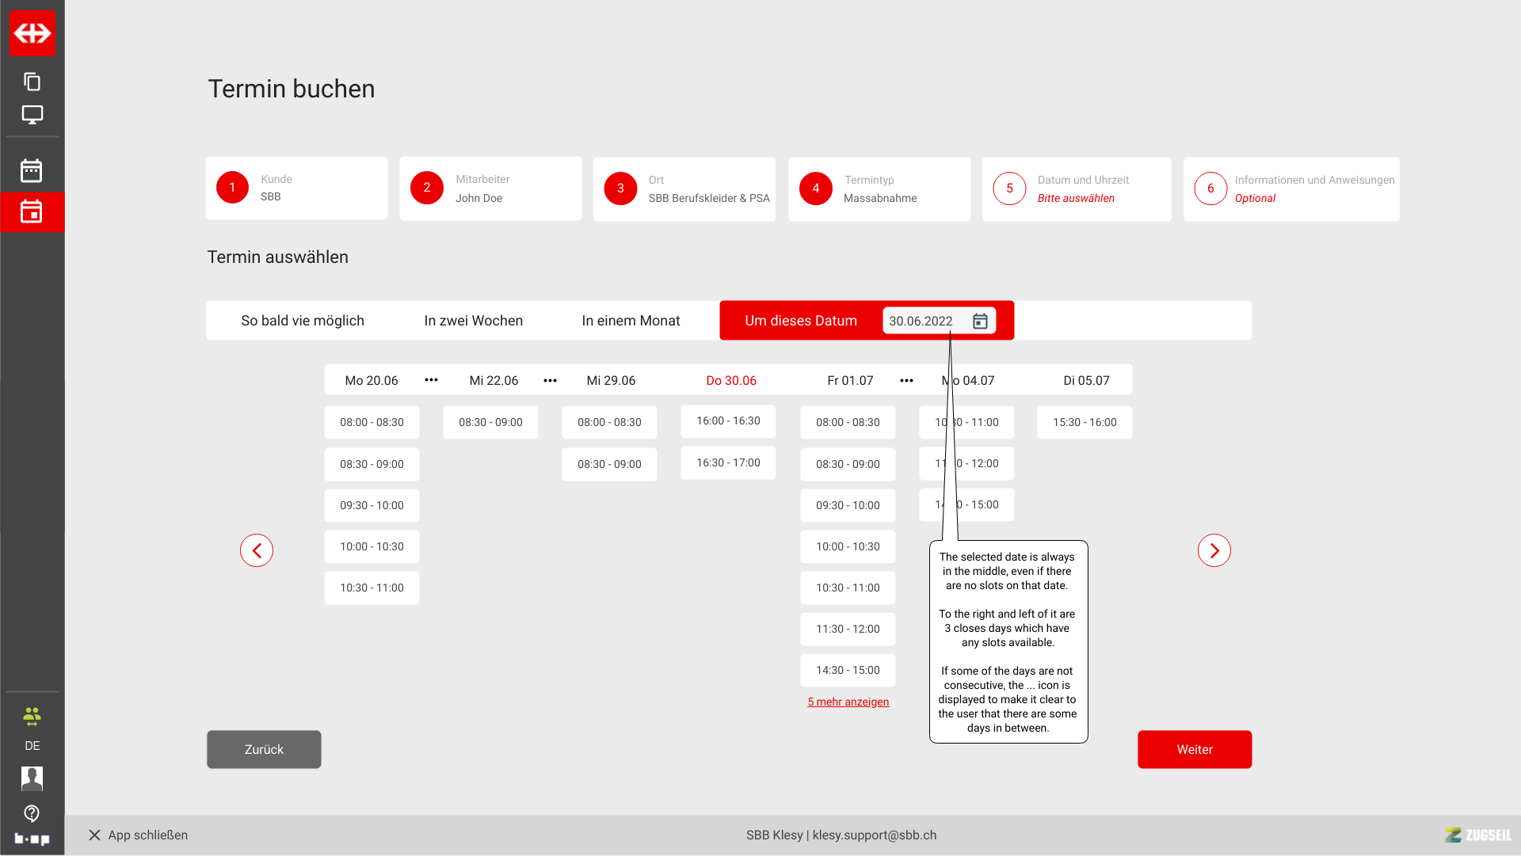Choose the 16:00 - 16:30 time slot
1521x856 pixels.
click(x=728, y=421)
